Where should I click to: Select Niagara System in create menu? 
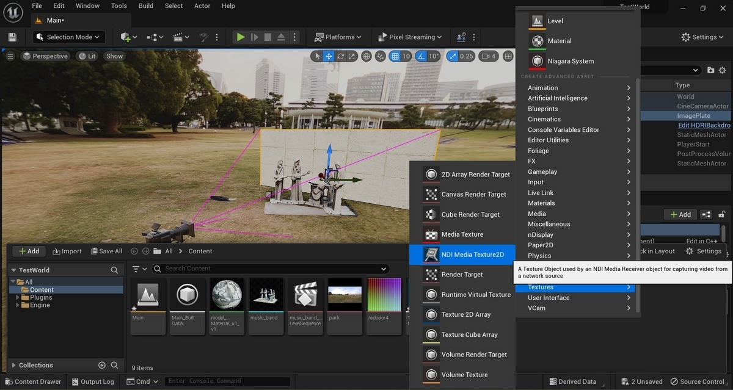(x=578, y=61)
